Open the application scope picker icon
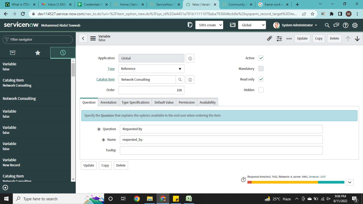The height and width of the screenshot is (204, 363). click(233, 25)
